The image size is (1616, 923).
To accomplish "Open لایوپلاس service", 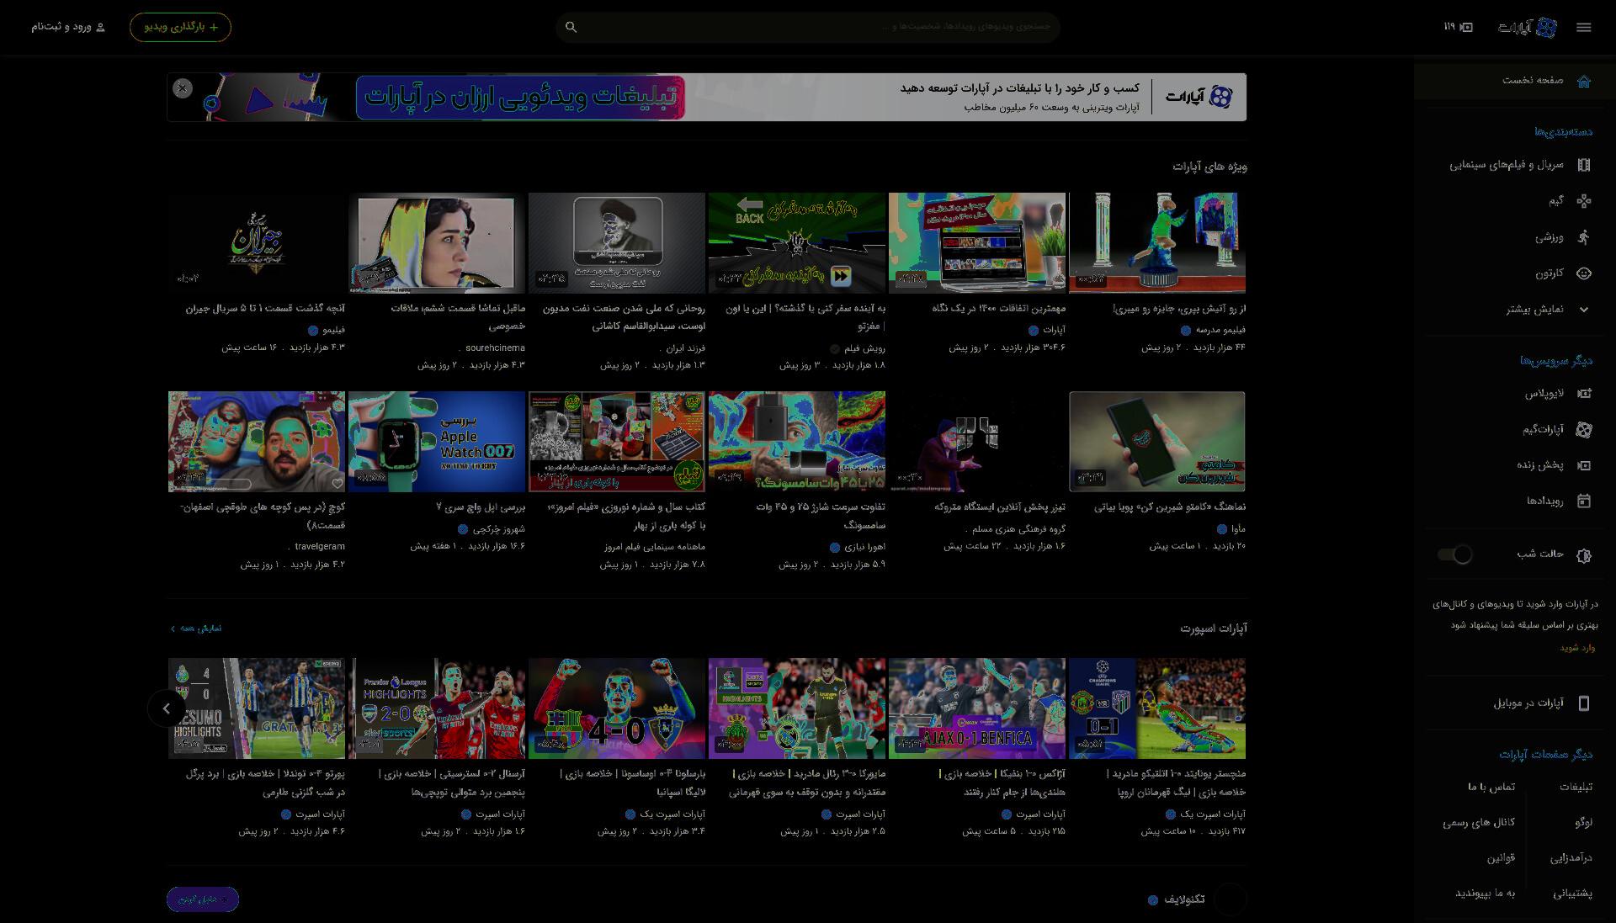I will [1544, 394].
